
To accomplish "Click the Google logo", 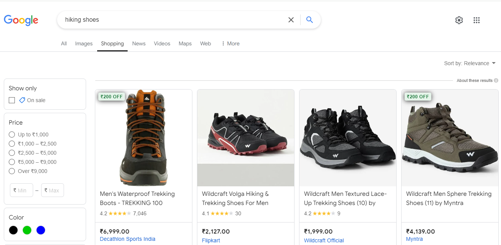I will [21, 20].
